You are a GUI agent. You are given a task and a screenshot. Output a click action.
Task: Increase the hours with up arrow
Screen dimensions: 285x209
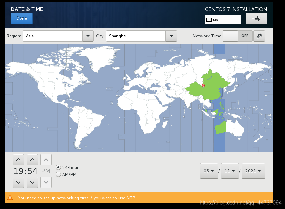coord(18,160)
